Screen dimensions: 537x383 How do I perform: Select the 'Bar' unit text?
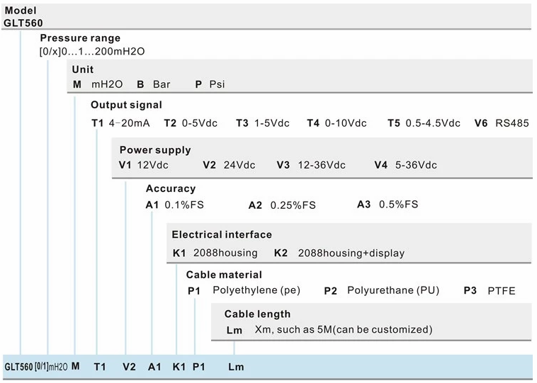click(x=162, y=84)
